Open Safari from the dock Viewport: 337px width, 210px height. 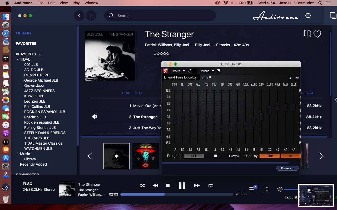(x=6, y=33)
